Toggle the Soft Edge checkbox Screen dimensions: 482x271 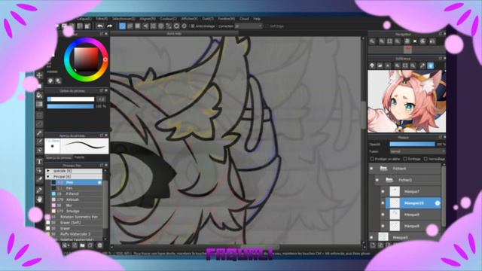click(267, 26)
